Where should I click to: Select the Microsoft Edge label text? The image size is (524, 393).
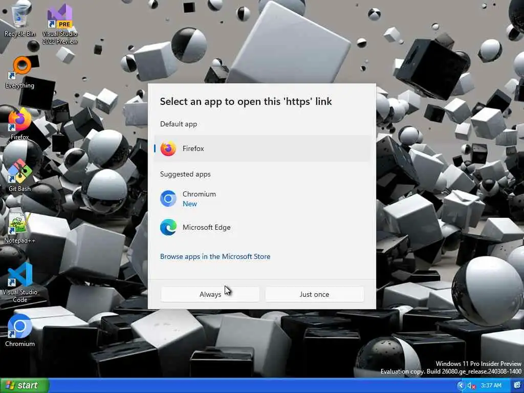pyautogui.click(x=207, y=228)
